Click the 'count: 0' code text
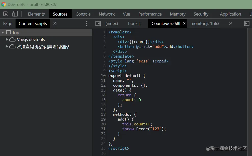 131,100
